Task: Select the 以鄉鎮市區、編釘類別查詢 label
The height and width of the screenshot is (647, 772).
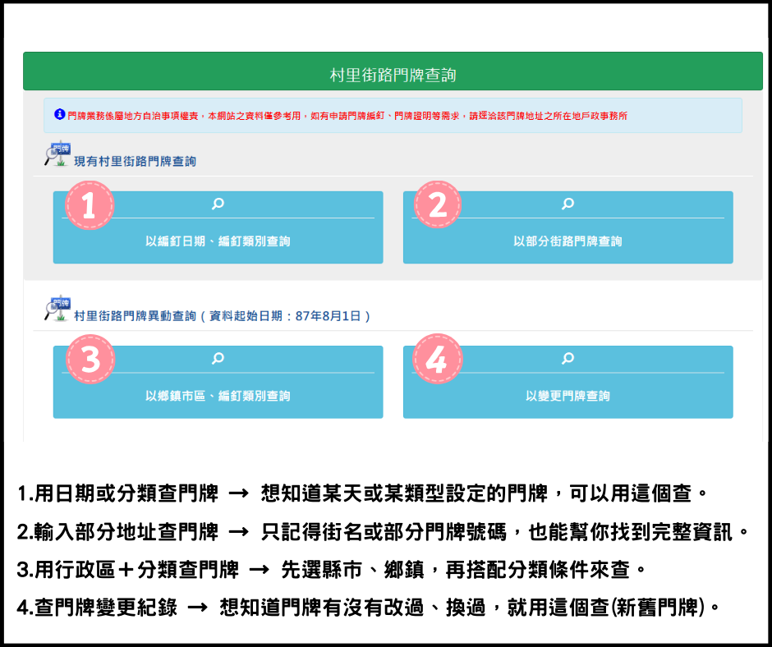Action: pyautogui.click(x=218, y=396)
